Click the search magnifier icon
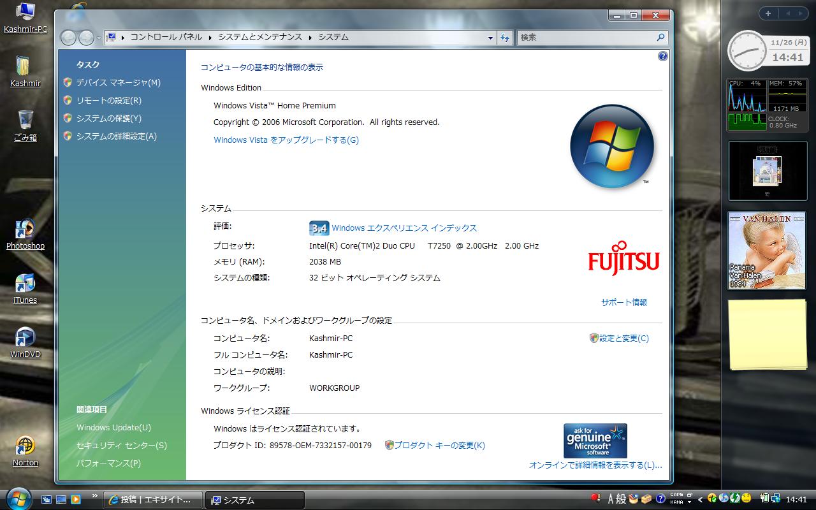816x510 pixels. coord(660,38)
